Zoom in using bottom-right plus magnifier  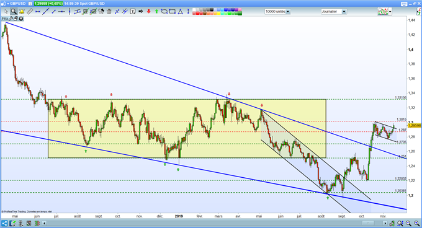click(x=416, y=223)
